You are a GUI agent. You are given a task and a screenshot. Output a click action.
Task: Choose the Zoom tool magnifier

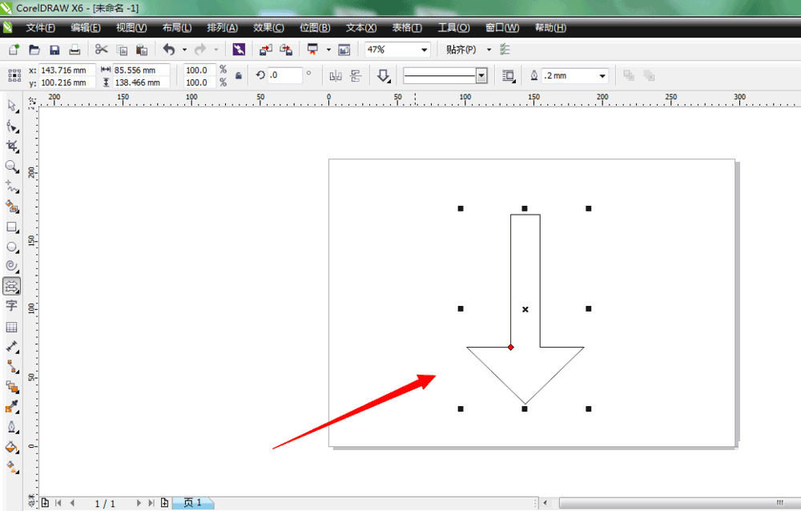pyautogui.click(x=12, y=167)
